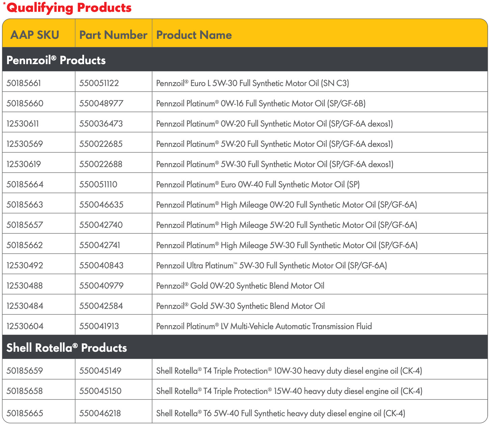Click SKU cell 50185662
This screenshot has height=426, width=490.
(x=25, y=245)
